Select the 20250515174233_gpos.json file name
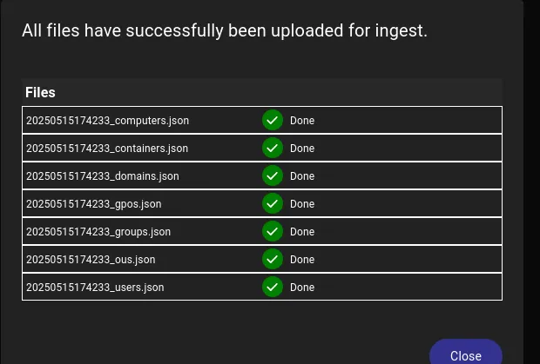 click(x=94, y=204)
